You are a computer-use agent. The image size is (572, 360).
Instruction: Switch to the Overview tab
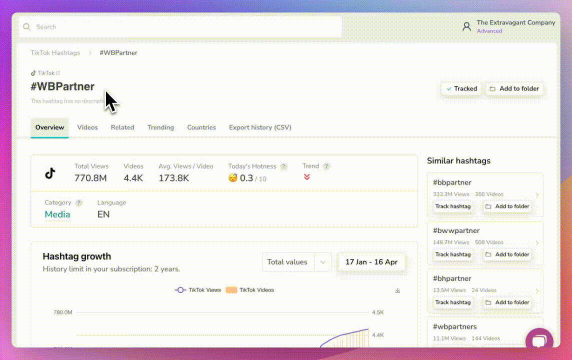(49, 127)
